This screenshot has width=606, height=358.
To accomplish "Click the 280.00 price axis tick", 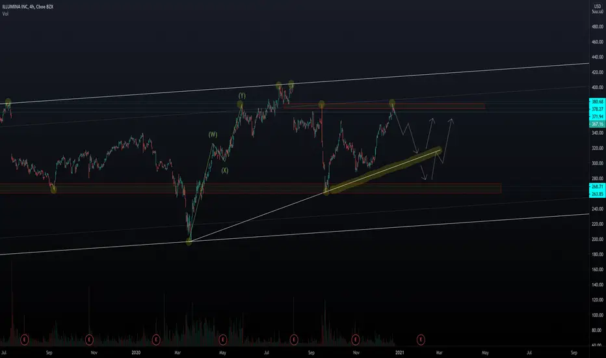I will click(598, 178).
